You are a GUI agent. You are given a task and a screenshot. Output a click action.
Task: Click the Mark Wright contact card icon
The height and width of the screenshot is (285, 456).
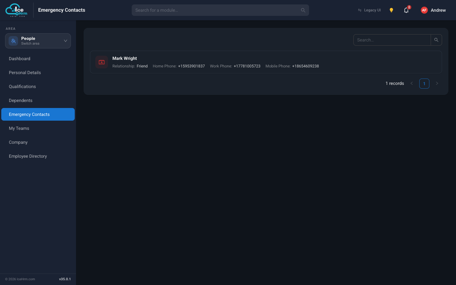click(102, 62)
